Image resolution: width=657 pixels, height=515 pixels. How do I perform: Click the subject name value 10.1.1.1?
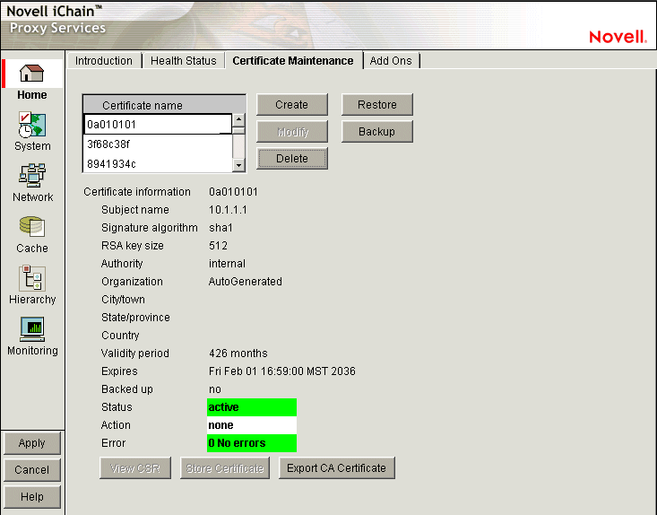[x=228, y=210]
